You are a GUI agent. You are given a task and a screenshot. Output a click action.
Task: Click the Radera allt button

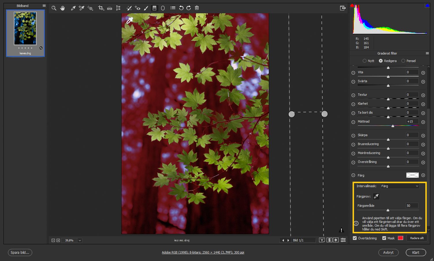417,238
